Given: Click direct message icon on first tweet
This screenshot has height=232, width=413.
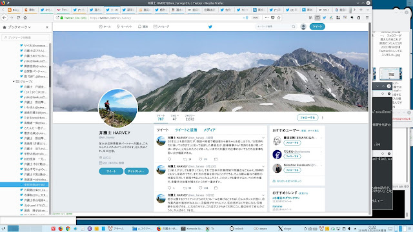Looking at the screenshot, I should click(x=216, y=159).
